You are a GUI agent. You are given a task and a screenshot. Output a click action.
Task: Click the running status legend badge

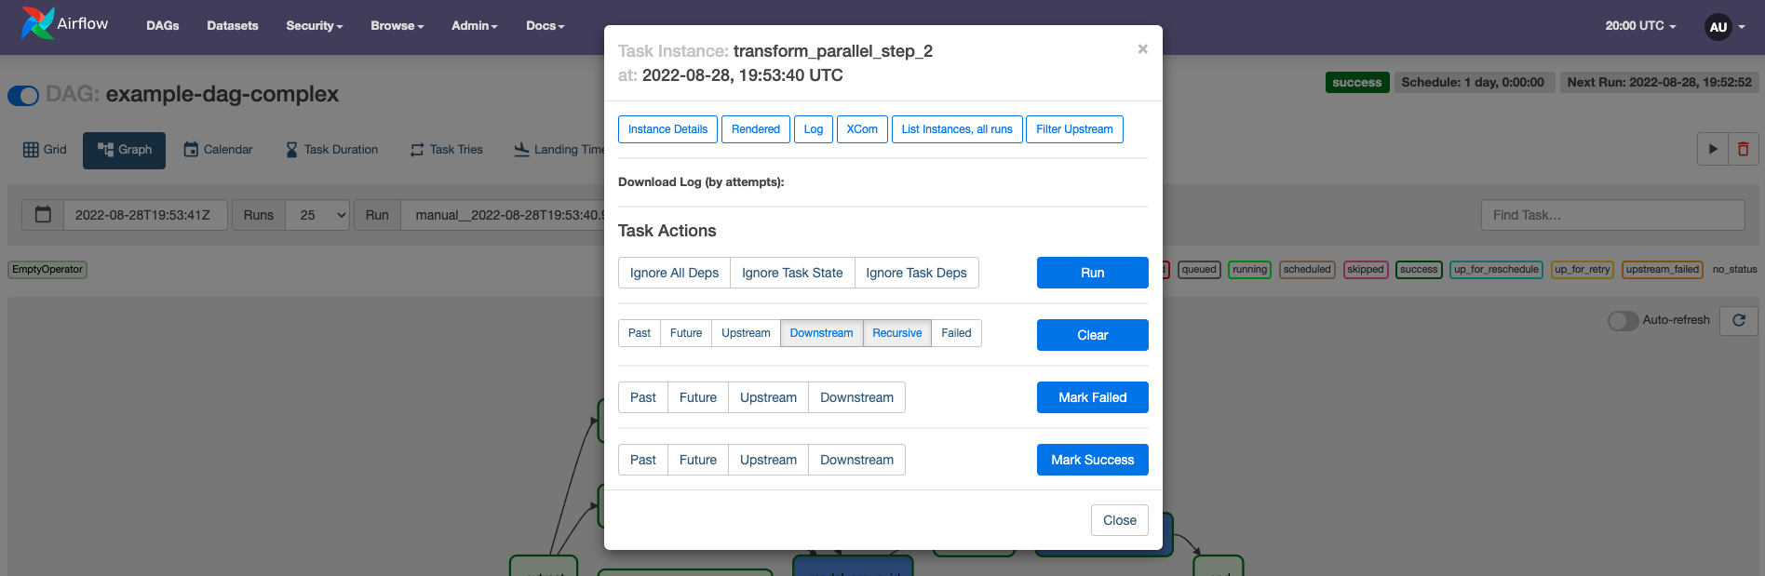tap(1249, 270)
